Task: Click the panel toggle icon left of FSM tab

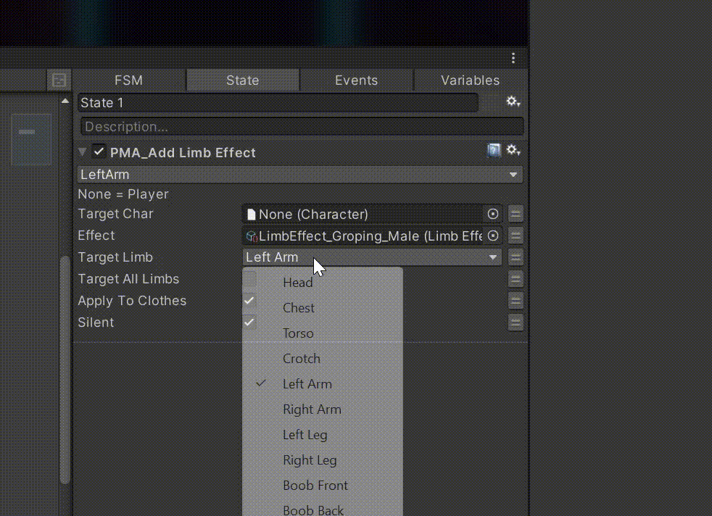Action: (59, 80)
